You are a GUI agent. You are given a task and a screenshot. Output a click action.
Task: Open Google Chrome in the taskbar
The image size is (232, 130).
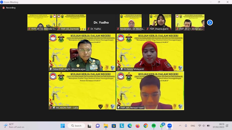[146, 126]
